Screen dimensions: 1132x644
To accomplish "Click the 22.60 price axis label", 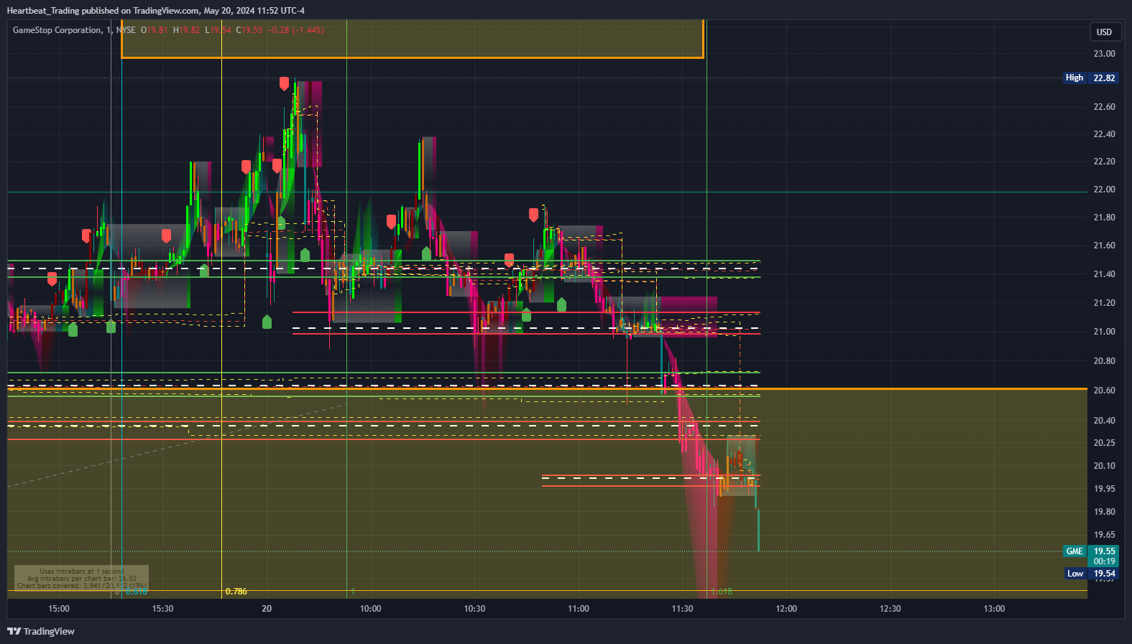I will click(x=1104, y=107).
